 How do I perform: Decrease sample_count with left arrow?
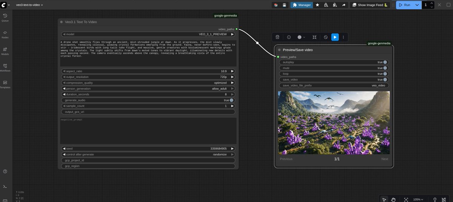[64, 106]
